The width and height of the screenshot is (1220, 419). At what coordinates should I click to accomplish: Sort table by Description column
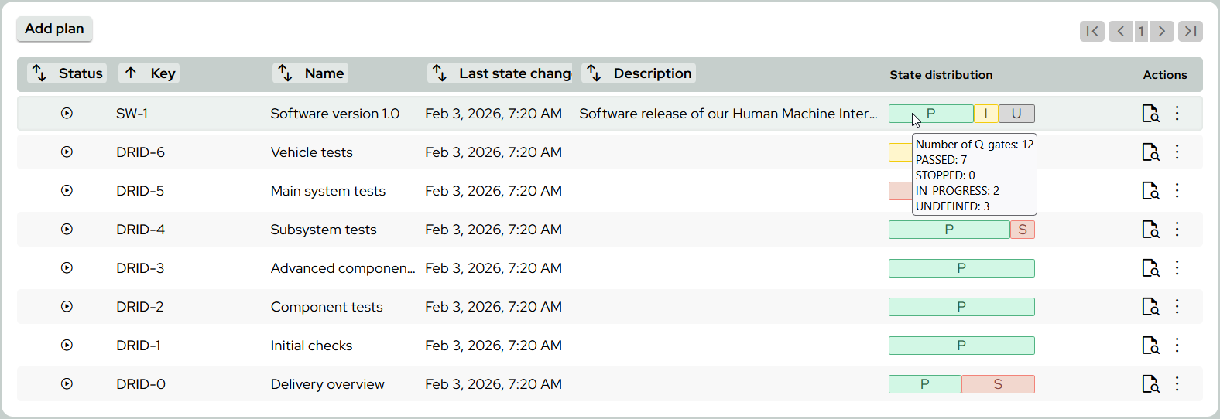tap(639, 73)
